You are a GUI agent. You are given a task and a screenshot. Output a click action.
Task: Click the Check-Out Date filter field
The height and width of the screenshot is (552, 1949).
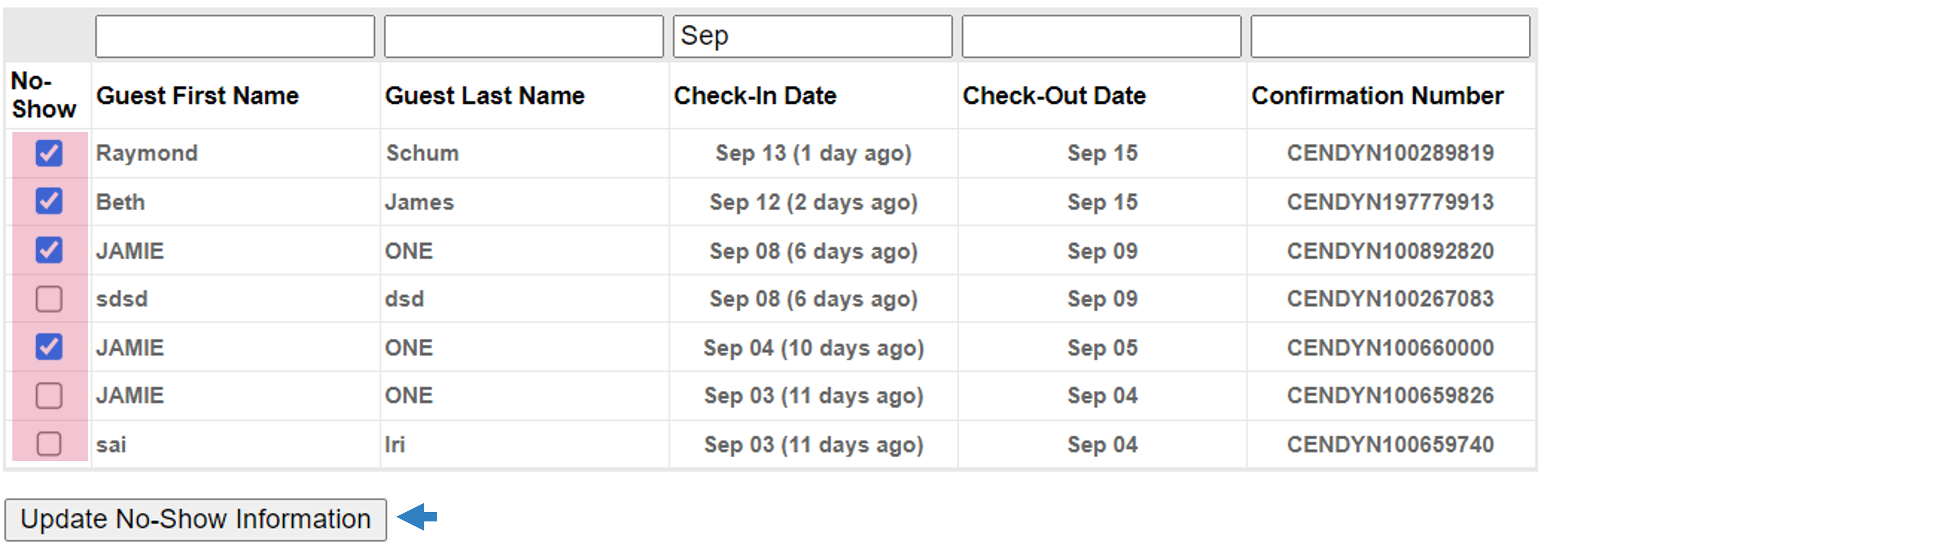coord(1102,36)
